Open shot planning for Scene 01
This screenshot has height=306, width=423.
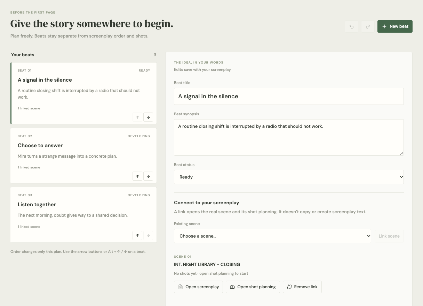coord(253,287)
